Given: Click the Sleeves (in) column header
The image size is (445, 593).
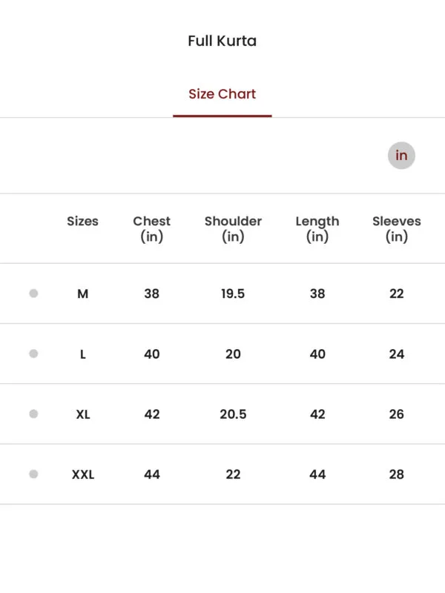Looking at the screenshot, I should 397,228.
